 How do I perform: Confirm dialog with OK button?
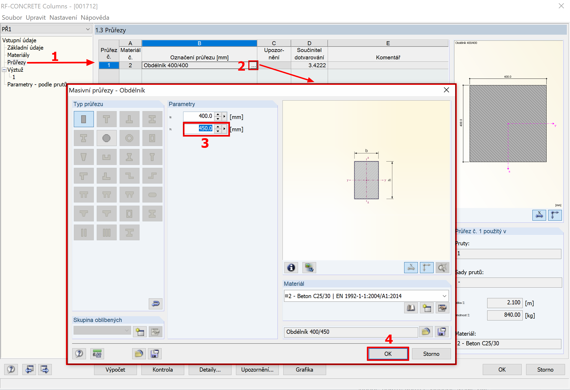coord(388,354)
